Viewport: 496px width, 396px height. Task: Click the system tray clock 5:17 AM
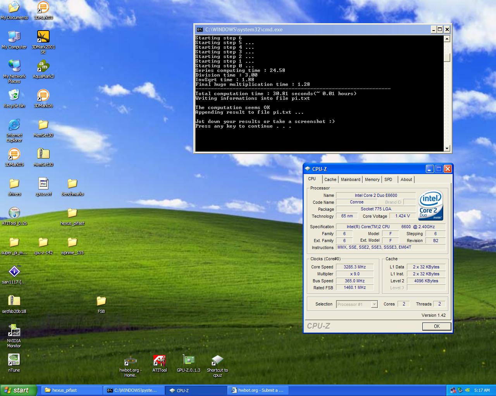point(482,390)
